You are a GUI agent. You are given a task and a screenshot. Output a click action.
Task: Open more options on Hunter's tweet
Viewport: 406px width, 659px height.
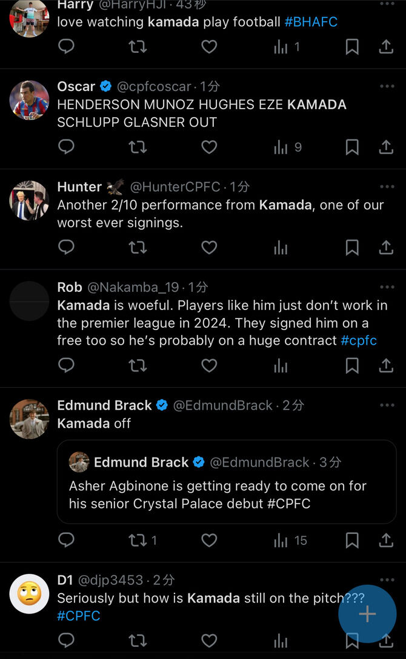click(387, 186)
